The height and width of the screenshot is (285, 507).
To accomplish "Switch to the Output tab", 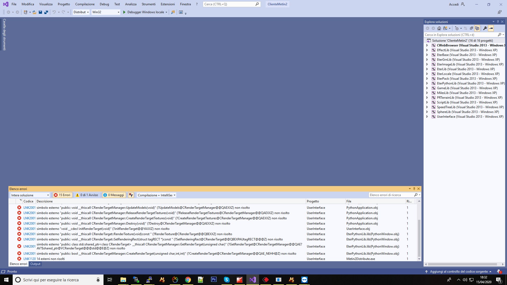I will tap(35, 264).
